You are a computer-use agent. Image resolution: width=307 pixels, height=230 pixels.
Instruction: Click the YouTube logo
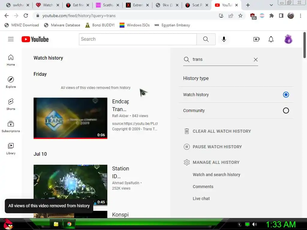pos(35,39)
